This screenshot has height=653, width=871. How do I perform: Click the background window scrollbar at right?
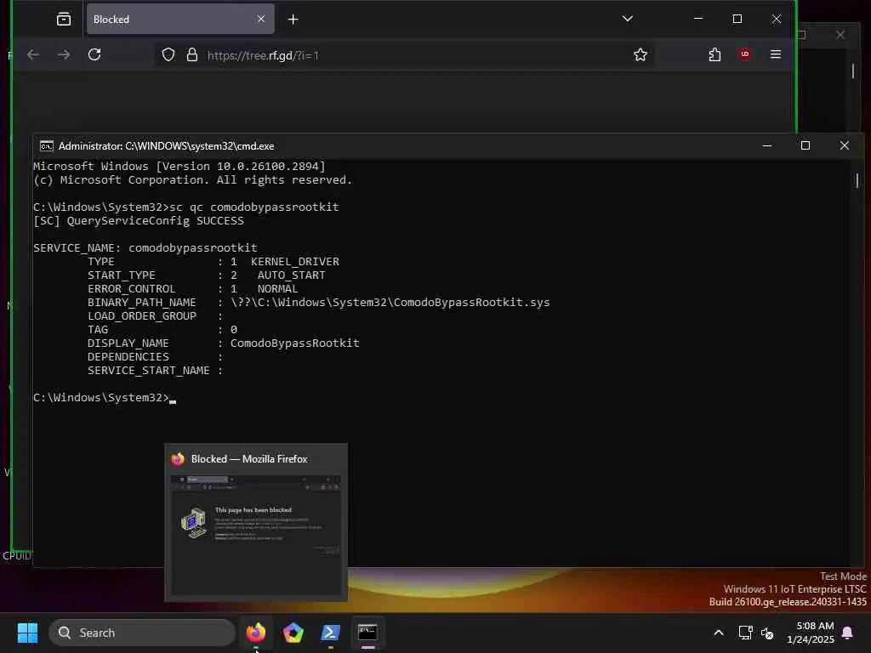click(x=853, y=71)
